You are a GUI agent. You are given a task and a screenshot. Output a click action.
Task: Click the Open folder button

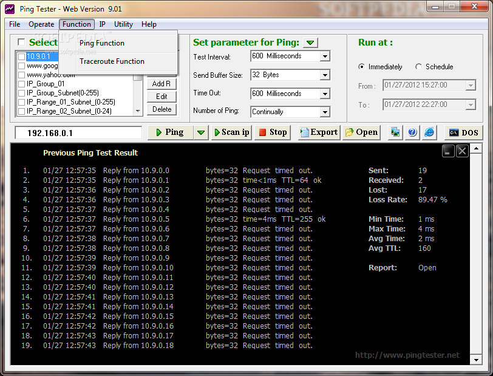click(361, 132)
